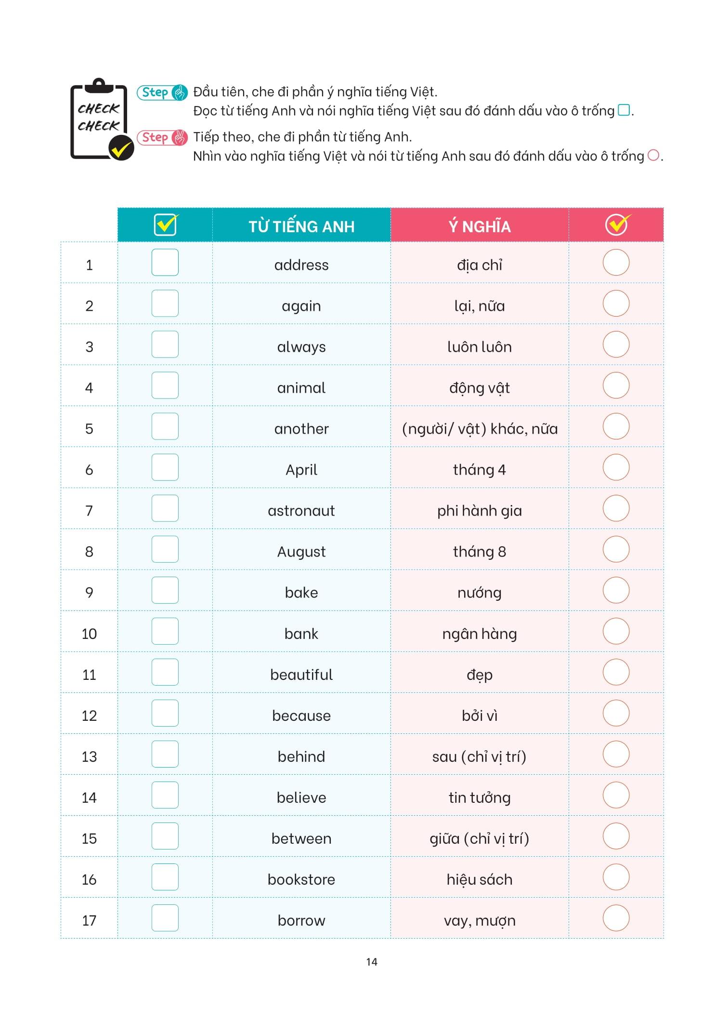Click page number 14 at the bottom
This screenshot has width=728, height=1021.
pyautogui.click(x=372, y=962)
